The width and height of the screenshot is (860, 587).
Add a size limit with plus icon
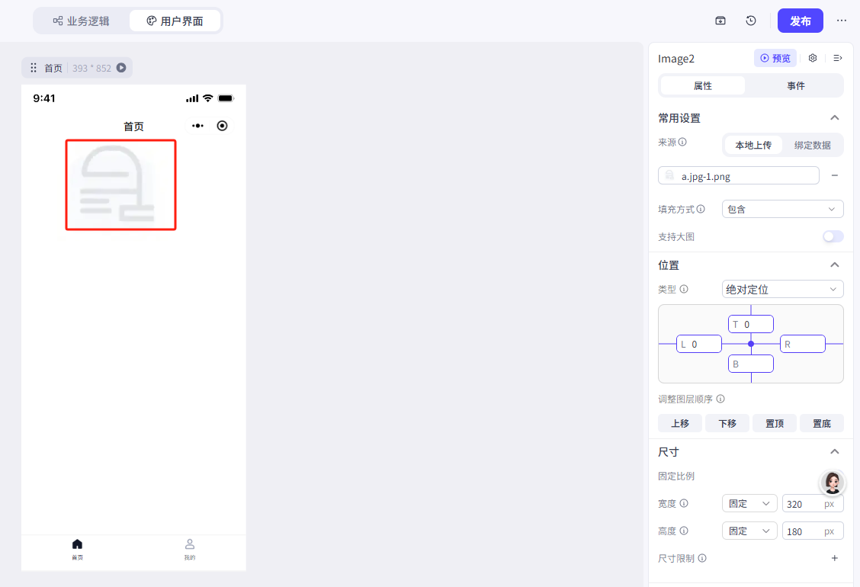coord(835,558)
